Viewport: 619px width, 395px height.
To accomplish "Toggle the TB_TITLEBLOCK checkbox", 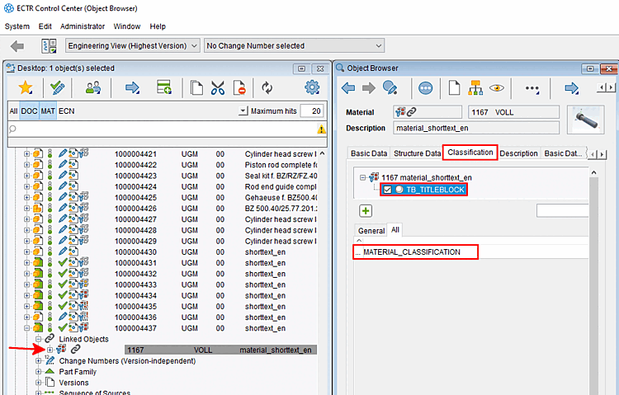I will click(x=387, y=190).
